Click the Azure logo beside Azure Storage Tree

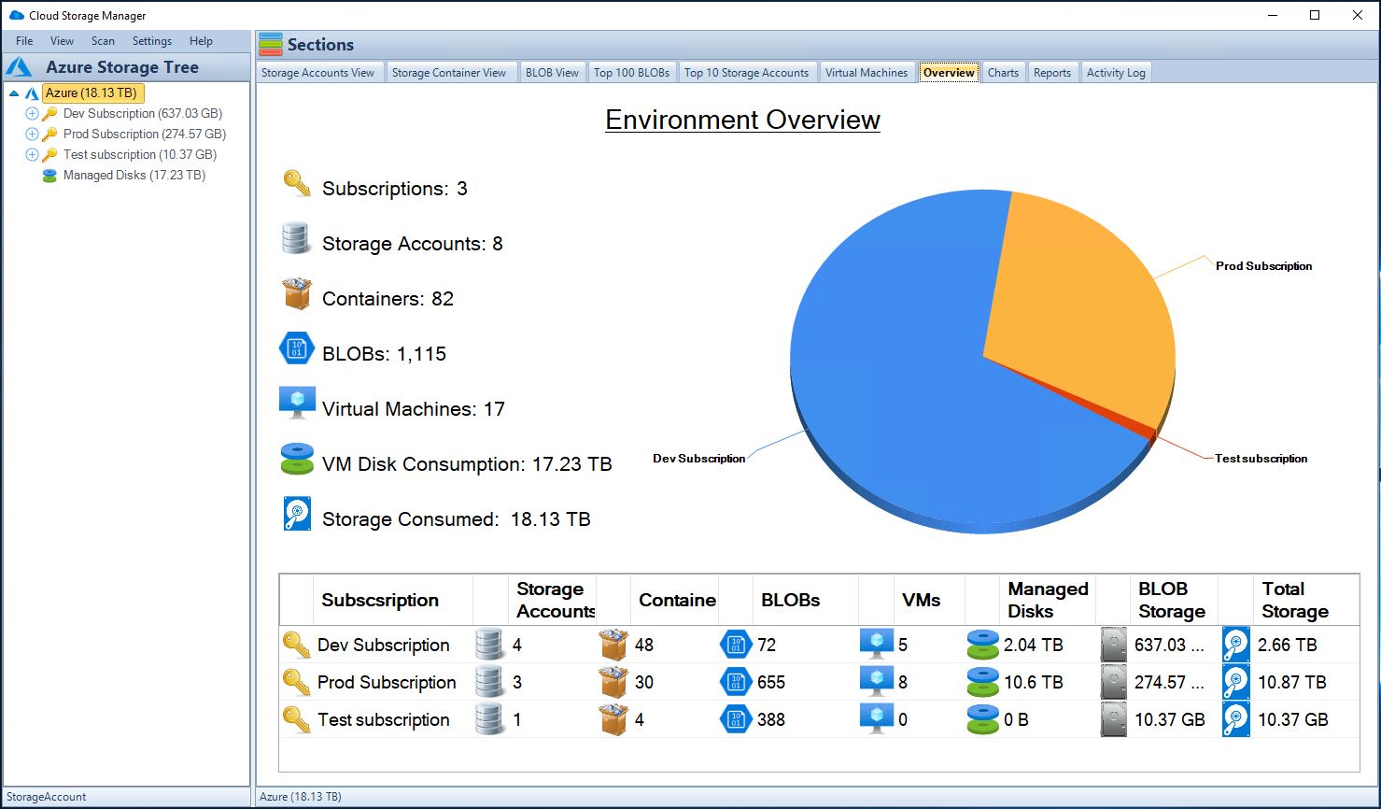click(20, 67)
